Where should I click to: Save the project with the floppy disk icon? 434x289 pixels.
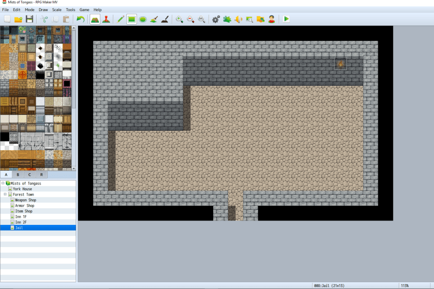[29, 19]
